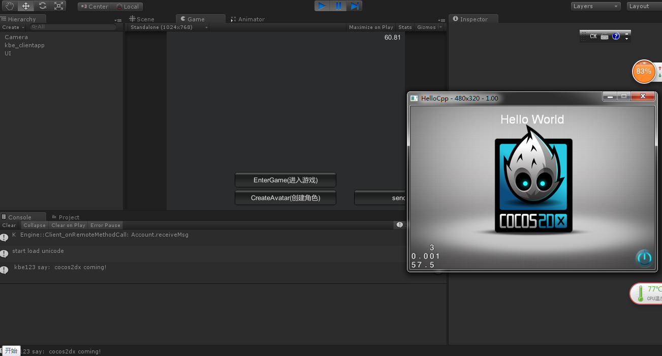The image size is (662, 356).
Task: Toggle Gizmos in Game view
Action: [x=426, y=27]
